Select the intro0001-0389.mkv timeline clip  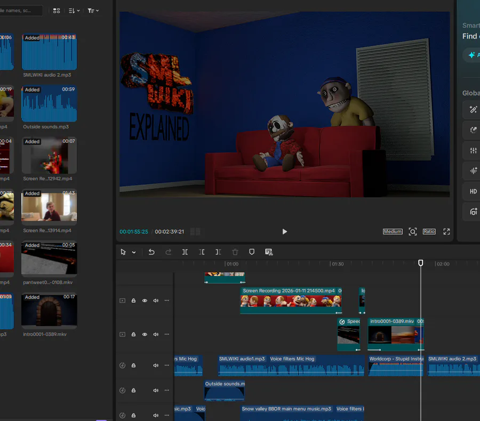[396, 335]
